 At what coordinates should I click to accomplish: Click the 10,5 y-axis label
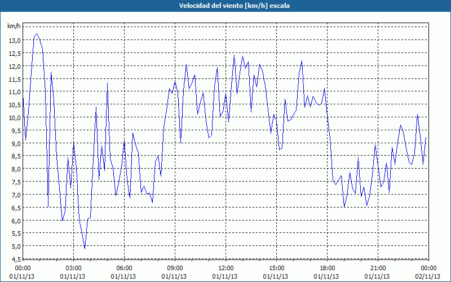(x=15, y=105)
